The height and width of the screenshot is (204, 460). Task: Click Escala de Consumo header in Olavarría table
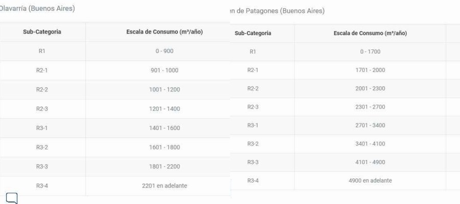[x=165, y=32]
